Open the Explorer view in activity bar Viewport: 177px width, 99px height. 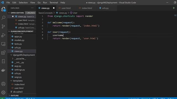(x=3, y=9)
